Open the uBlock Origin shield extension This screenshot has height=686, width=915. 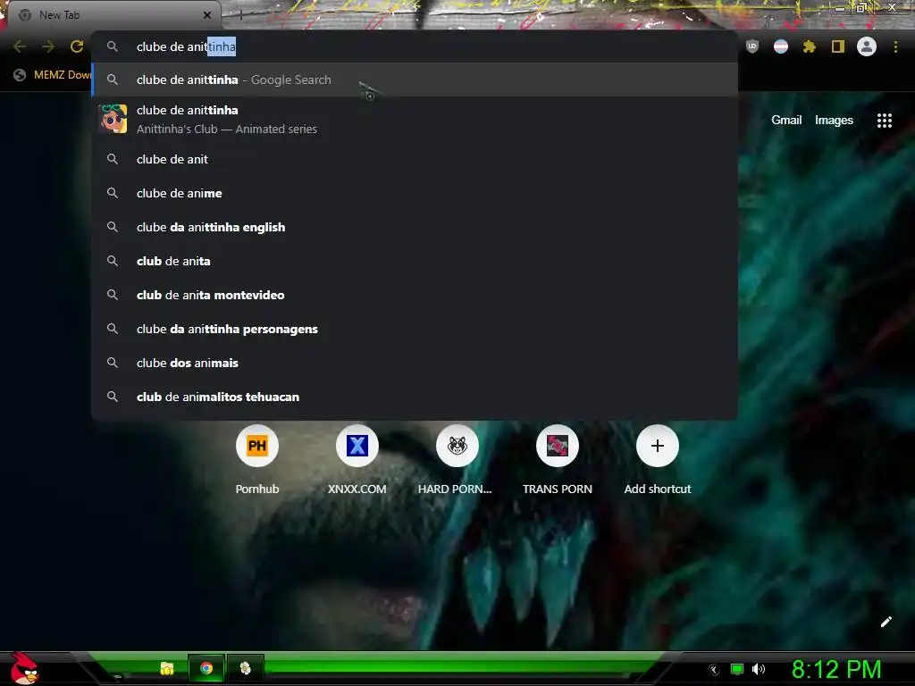(x=752, y=46)
